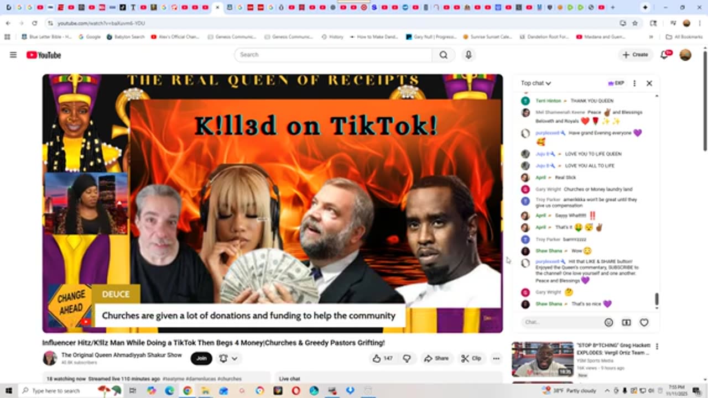The width and height of the screenshot is (708, 398).
Task: Click the Create button
Action: click(x=635, y=55)
